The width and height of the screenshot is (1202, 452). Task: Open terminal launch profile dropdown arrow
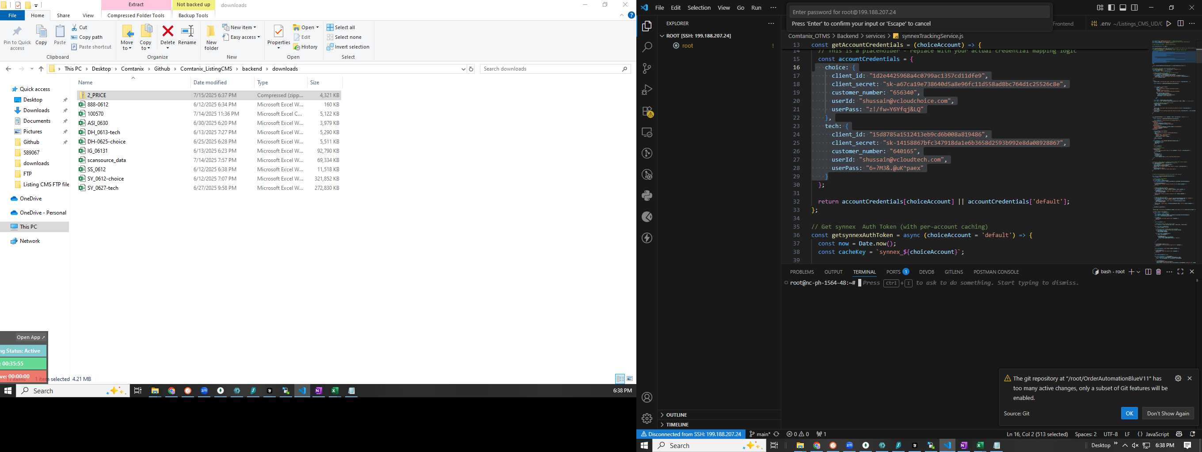click(1139, 272)
